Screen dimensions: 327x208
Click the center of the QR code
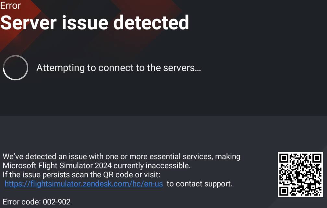tap(300, 175)
